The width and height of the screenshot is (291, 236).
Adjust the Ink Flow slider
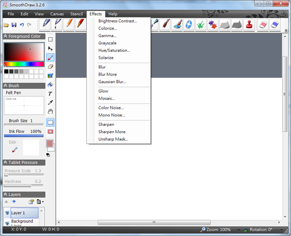[x=24, y=135]
